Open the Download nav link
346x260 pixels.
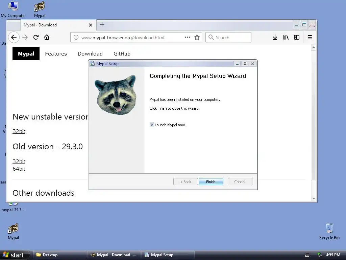[90, 54]
